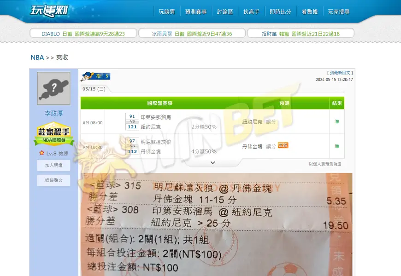Open the 預測賽事 menu
401x276 pixels.
(x=196, y=12)
